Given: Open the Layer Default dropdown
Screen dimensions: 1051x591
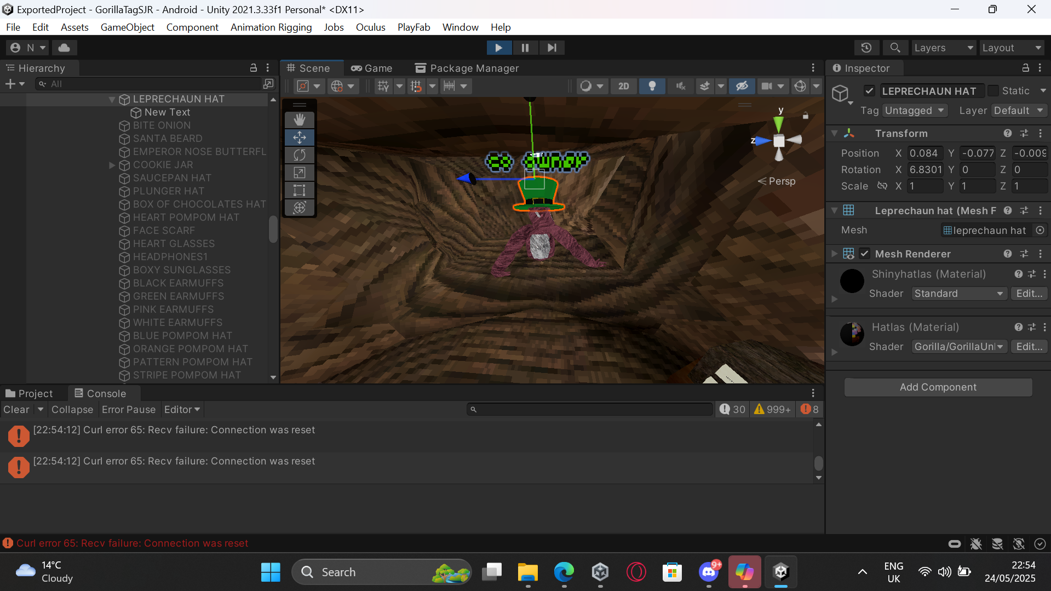Looking at the screenshot, I should pyautogui.click(x=1019, y=111).
